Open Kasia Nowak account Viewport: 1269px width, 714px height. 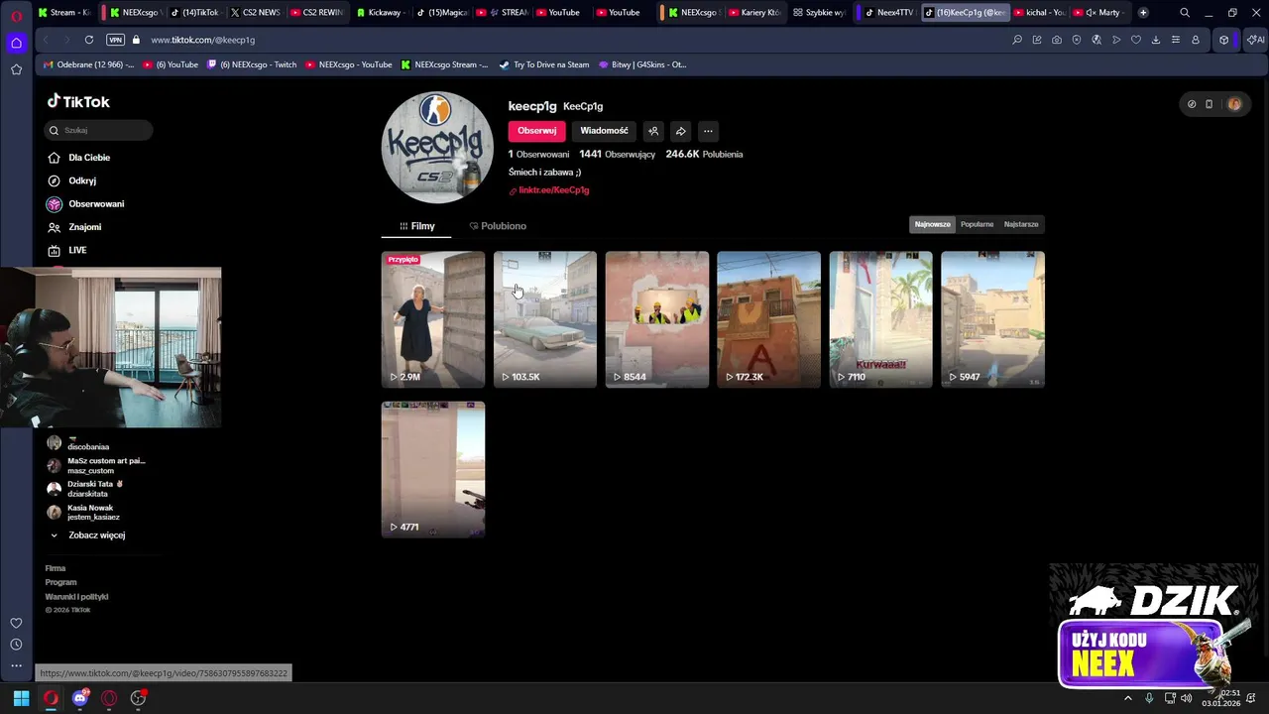(x=83, y=513)
